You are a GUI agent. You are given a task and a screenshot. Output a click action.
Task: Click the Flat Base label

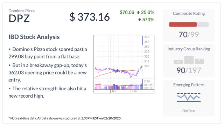coord(189,111)
